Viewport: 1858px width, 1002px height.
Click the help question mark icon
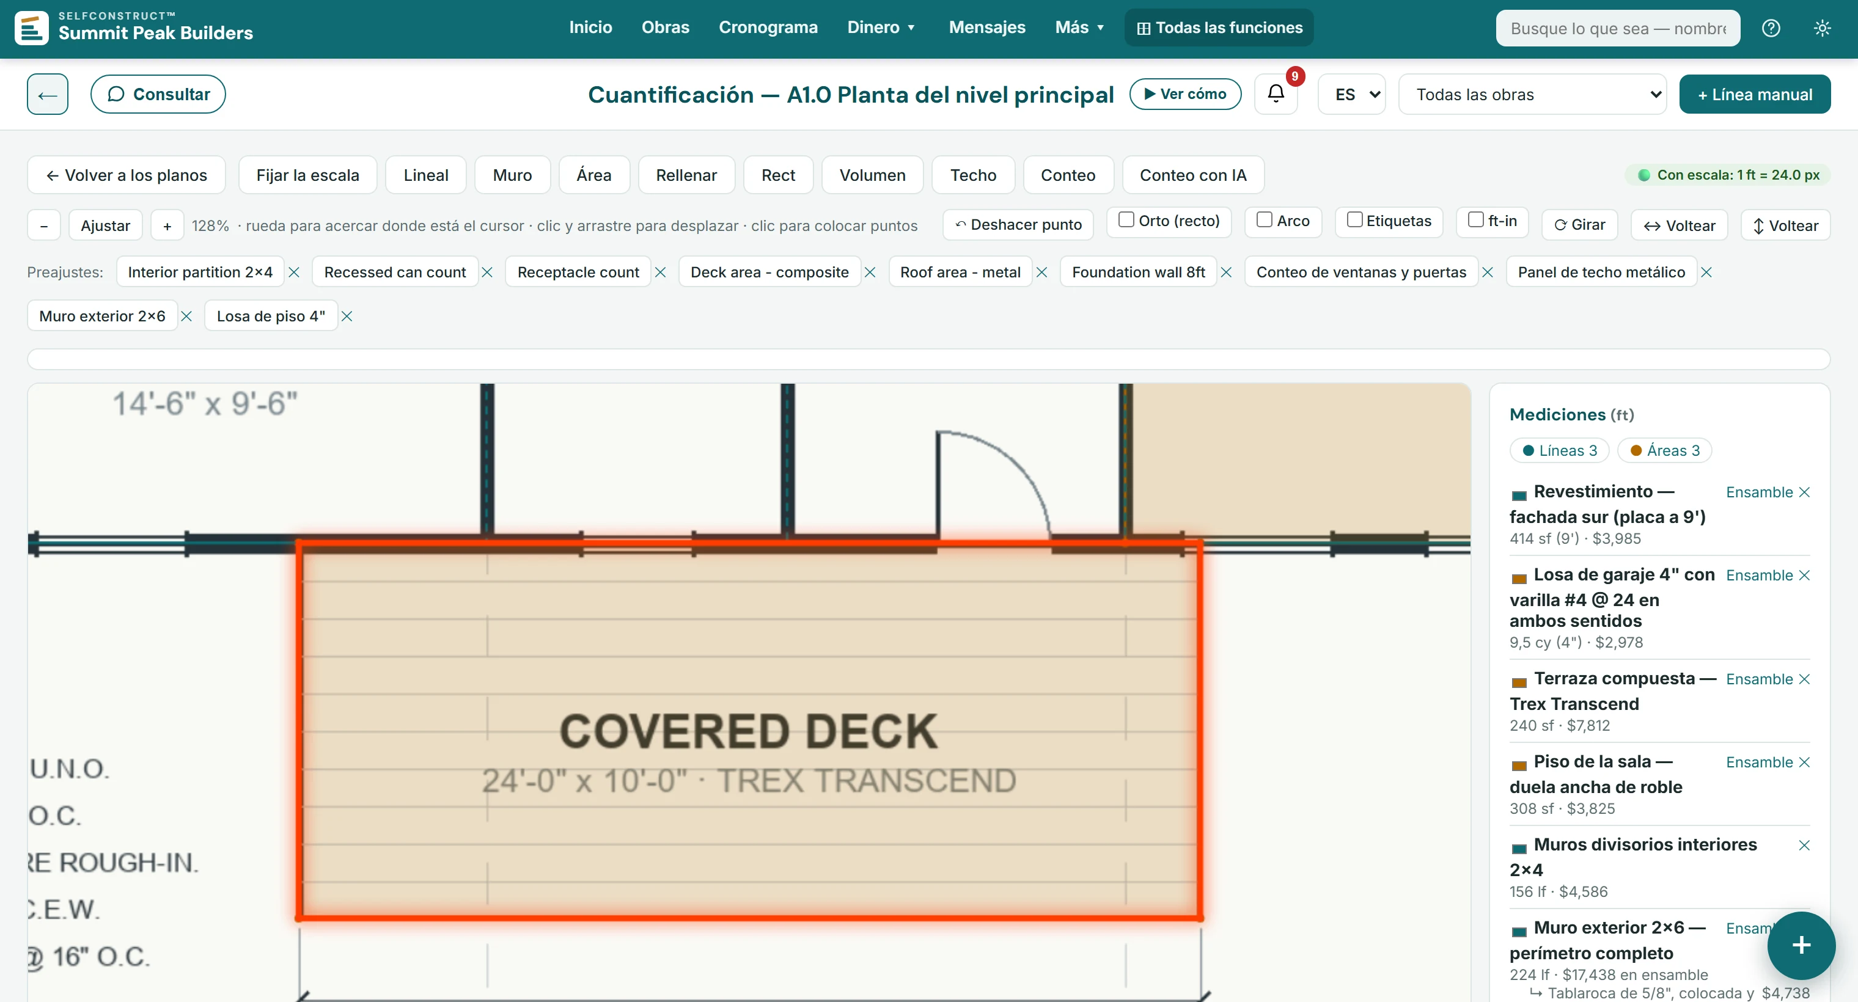pyautogui.click(x=1771, y=28)
